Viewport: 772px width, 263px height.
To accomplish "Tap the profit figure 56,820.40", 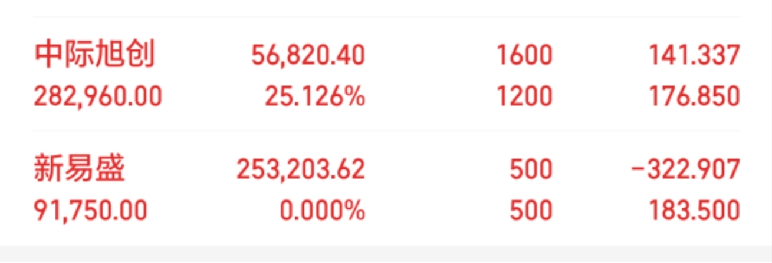I will pyautogui.click(x=308, y=56).
